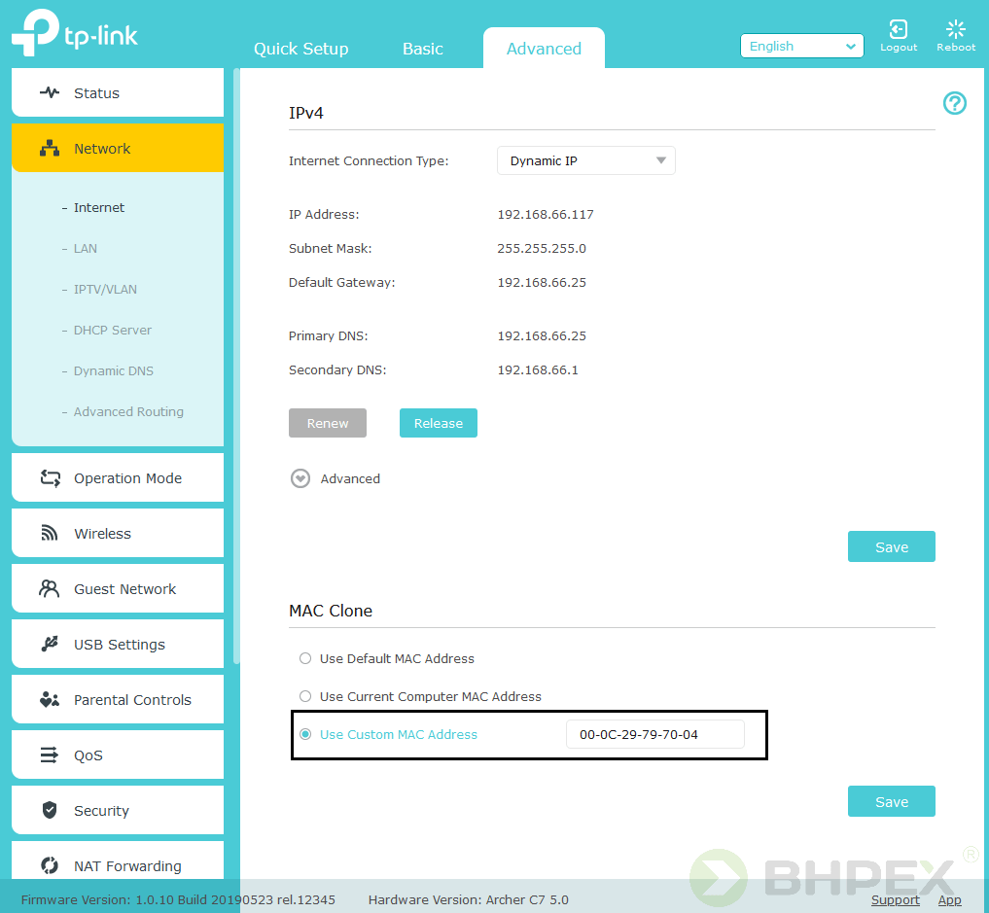The width and height of the screenshot is (989, 913).
Task: Click the custom MAC address field
Action: [654, 735]
